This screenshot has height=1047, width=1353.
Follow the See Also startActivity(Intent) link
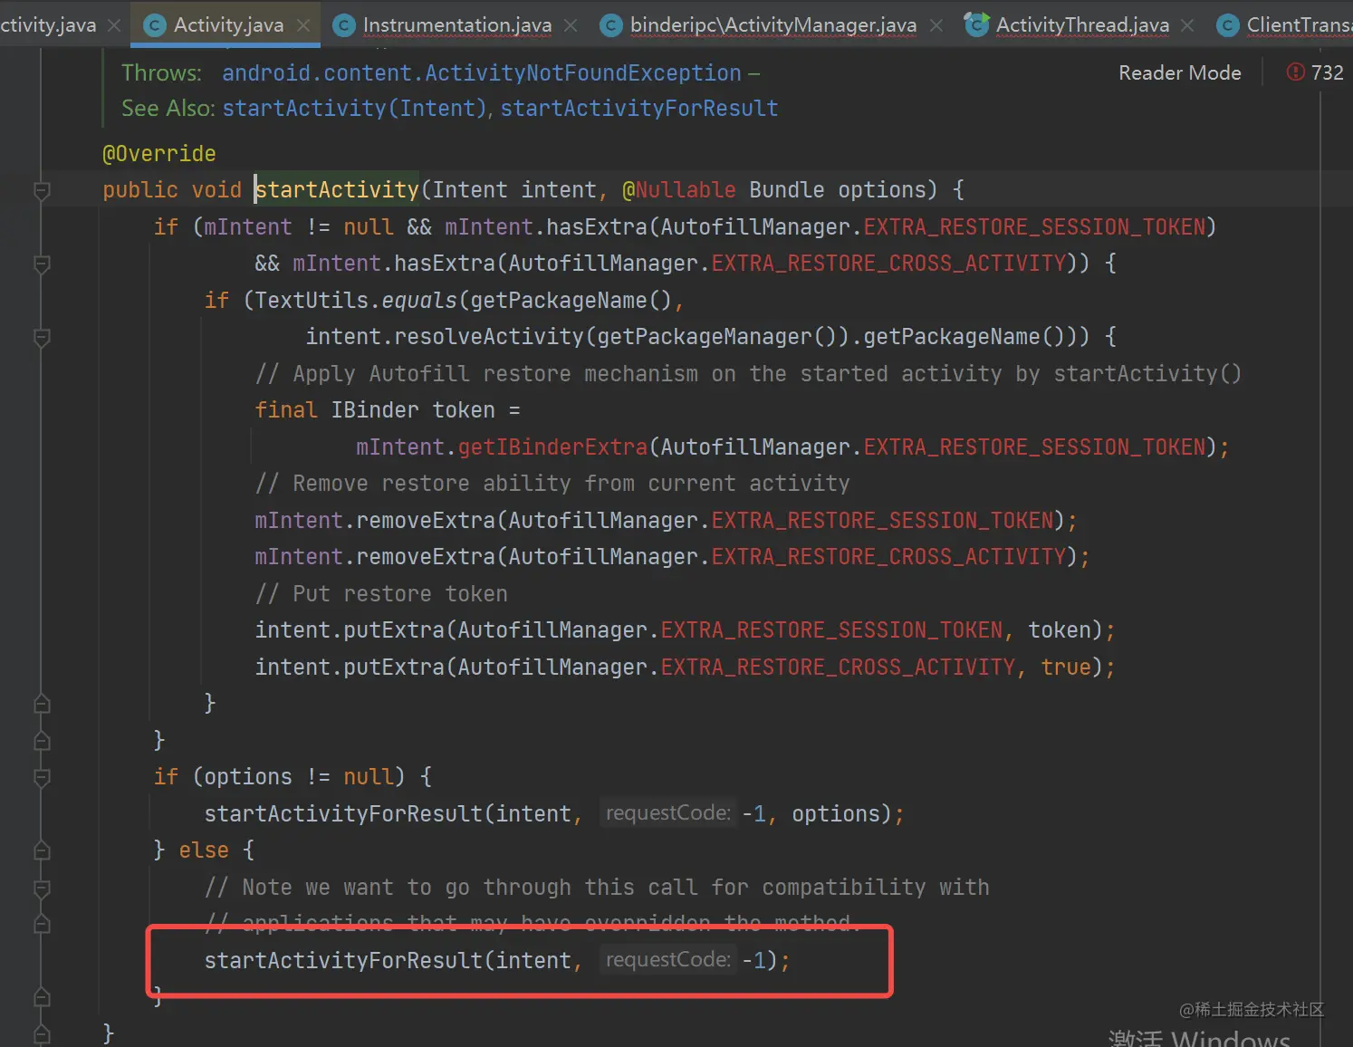point(355,109)
